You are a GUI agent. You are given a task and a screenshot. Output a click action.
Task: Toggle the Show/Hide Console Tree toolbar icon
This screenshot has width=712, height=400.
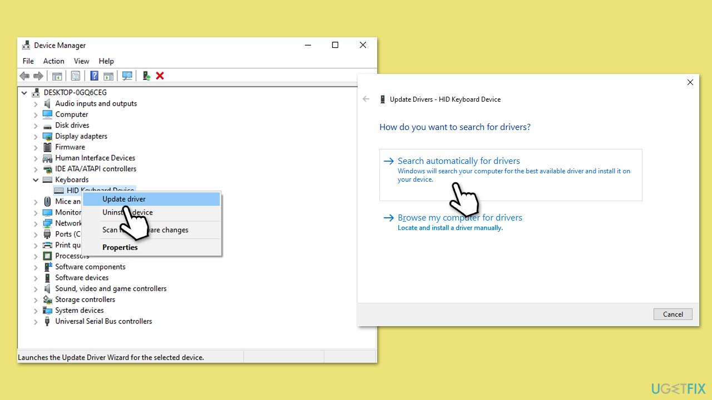click(x=57, y=76)
